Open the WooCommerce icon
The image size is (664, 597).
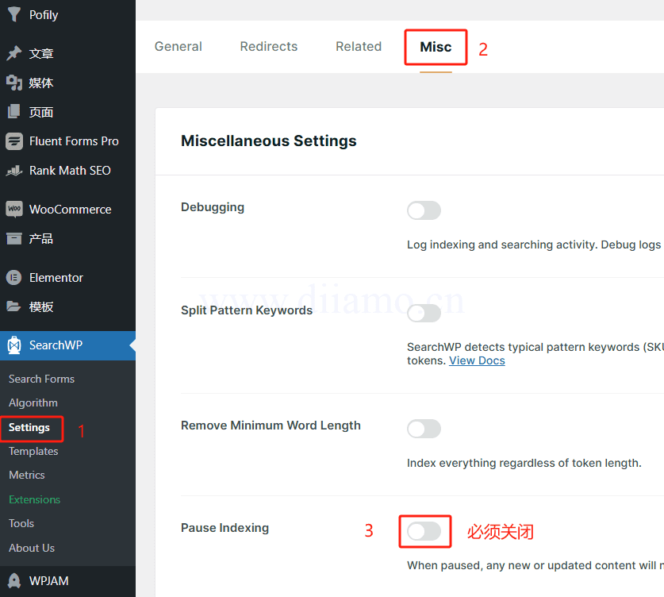click(14, 210)
